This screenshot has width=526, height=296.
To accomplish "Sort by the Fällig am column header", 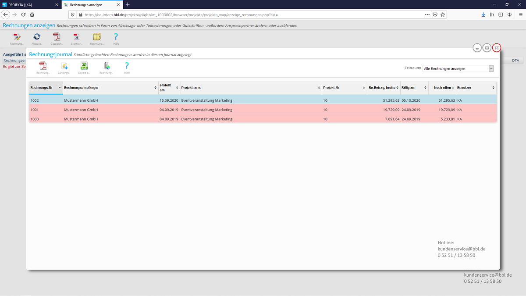I will [414, 88].
